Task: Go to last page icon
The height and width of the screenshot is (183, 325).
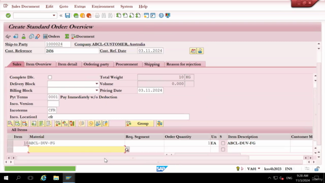Action: (x=138, y=15)
